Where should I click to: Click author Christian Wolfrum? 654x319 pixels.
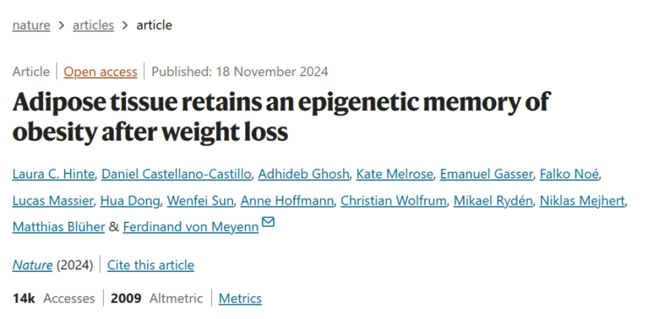coord(393,201)
